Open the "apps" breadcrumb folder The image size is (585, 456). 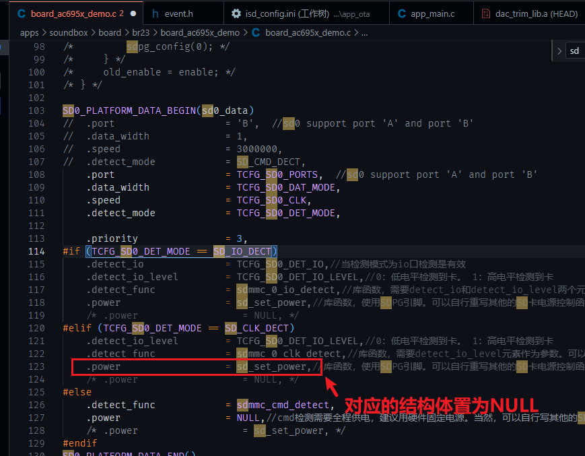[30, 33]
